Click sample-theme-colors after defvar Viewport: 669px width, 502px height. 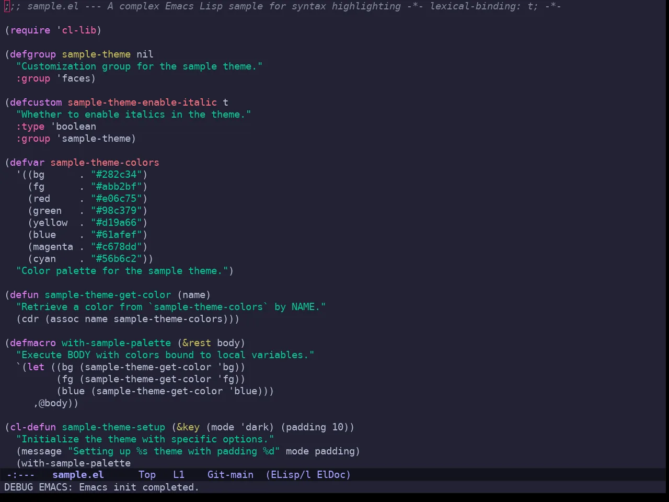pyautogui.click(x=105, y=163)
